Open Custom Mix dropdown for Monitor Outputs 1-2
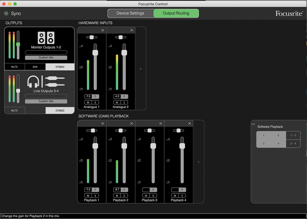This screenshot has width=307, height=219. pyautogui.click(x=46, y=57)
